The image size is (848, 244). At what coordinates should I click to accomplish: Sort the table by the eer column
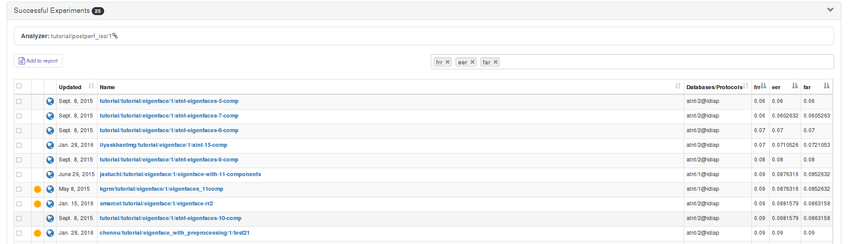tap(795, 86)
